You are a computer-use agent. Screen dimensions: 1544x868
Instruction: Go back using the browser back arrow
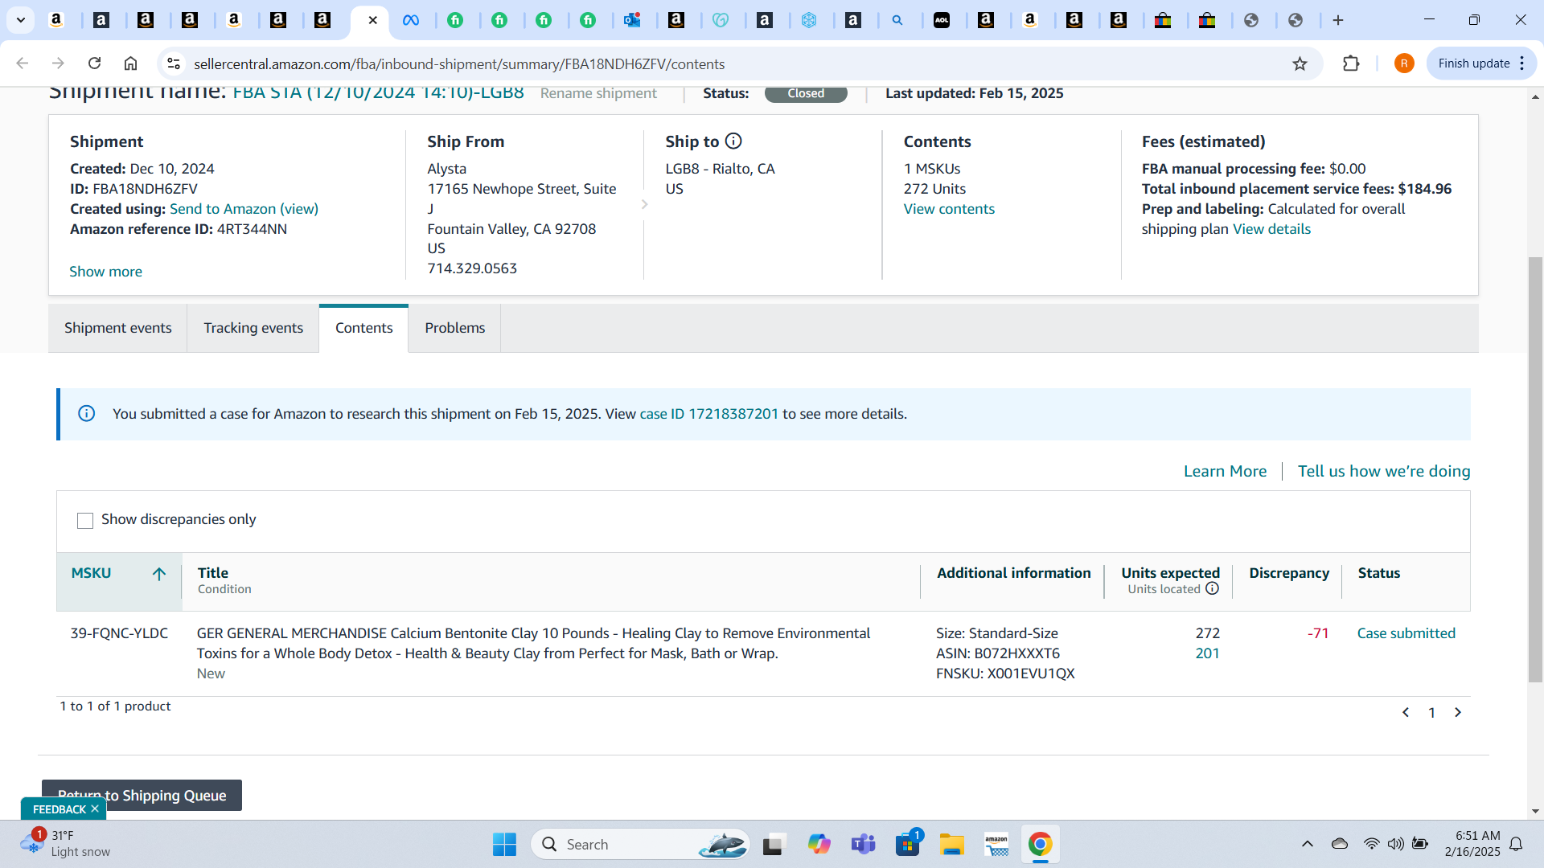23,63
